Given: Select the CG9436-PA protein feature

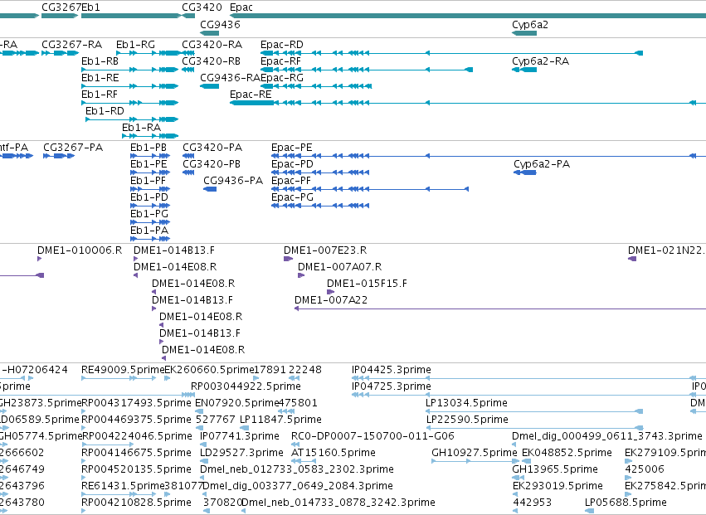Looking at the screenshot, I should (210, 189).
